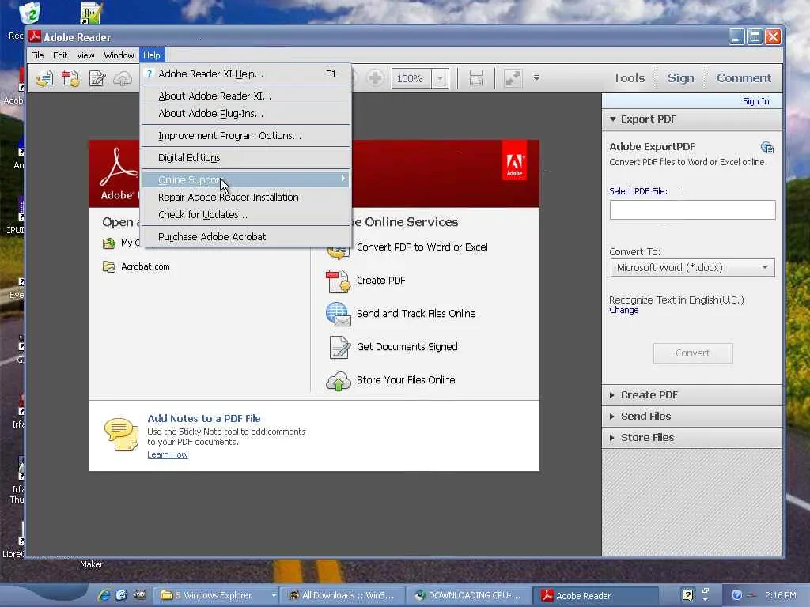Image resolution: width=810 pixels, height=607 pixels.
Task: Open the Tools pane tab
Action: tap(629, 78)
